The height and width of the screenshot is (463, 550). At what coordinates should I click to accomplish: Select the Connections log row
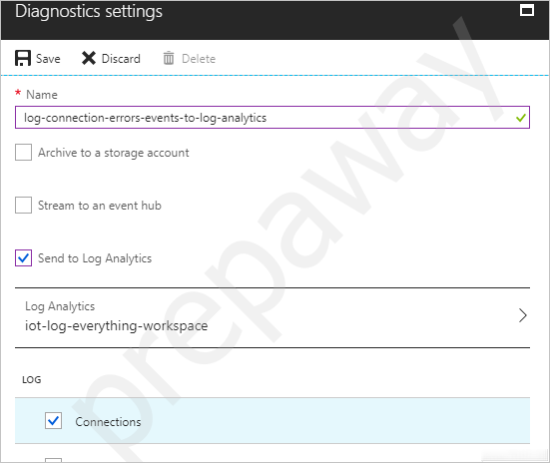[273, 421]
